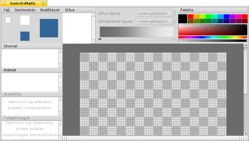Open the Fájl menu
The image size is (249, 141).
tap(6, 10)
